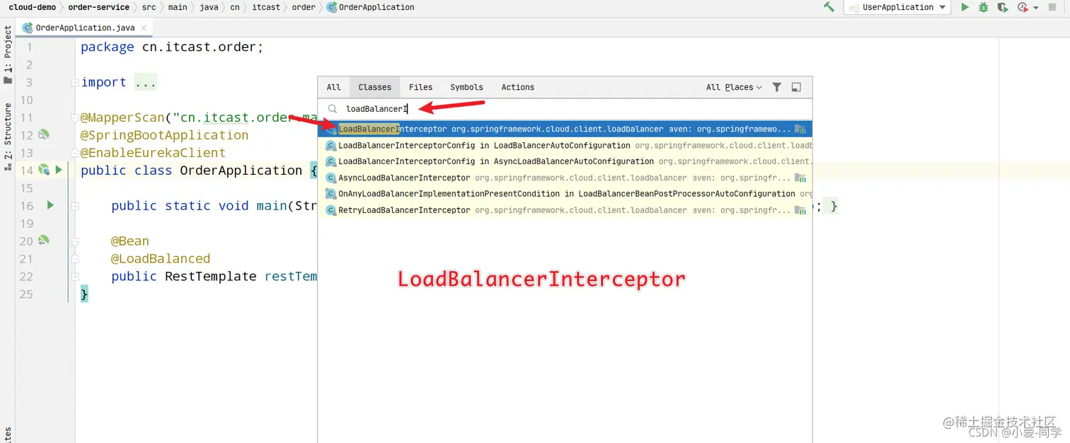This screenshot has height=443, width=1070.
Task: Switch to the Symbols search tab
Action: pyautogui.click(x=466, y=87)
